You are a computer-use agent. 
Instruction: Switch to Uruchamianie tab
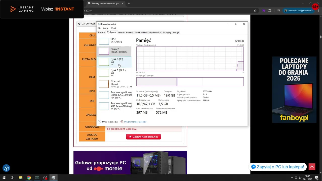[141, 32]
